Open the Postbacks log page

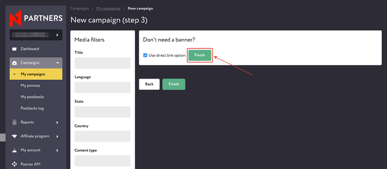pyautogui.click(x=32, y=108)
